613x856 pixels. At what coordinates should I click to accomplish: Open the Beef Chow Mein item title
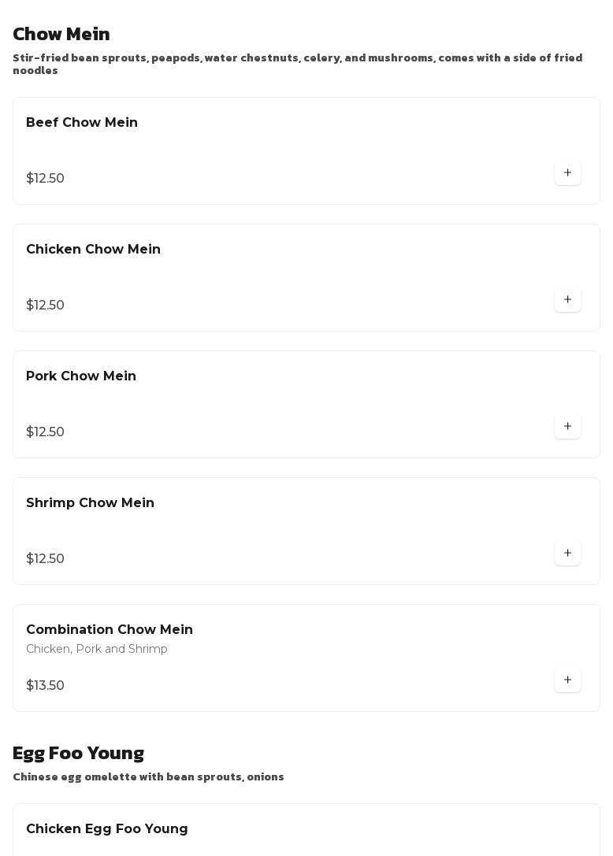coord(82,123)
